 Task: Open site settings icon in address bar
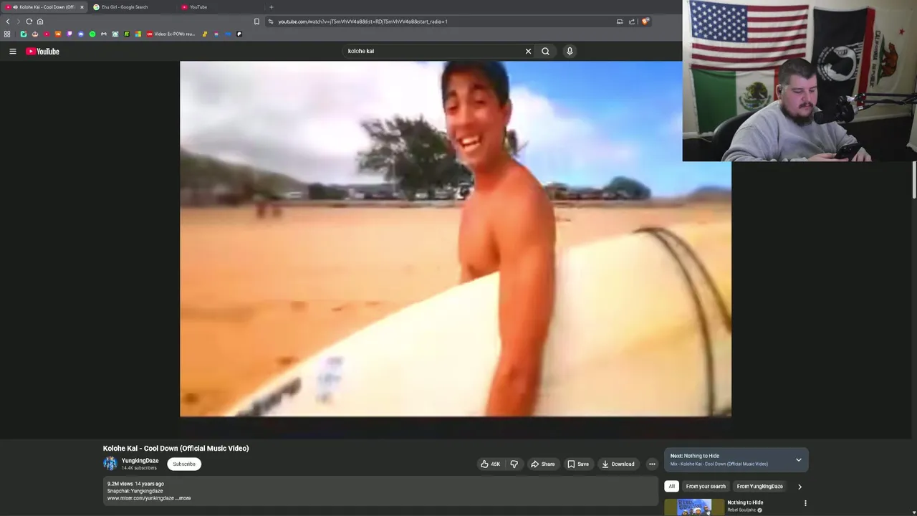pyautogui.click(x=270, y=21)
